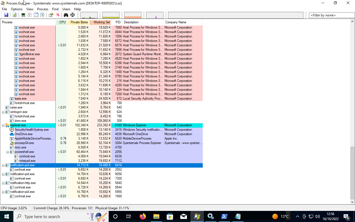
Task: Open the Options menu
Action: click(16, 9)
